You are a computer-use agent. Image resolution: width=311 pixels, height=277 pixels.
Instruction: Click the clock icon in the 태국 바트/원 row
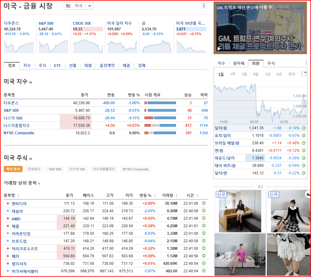click(304, 165)
